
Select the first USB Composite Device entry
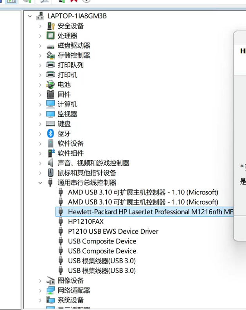102,241
